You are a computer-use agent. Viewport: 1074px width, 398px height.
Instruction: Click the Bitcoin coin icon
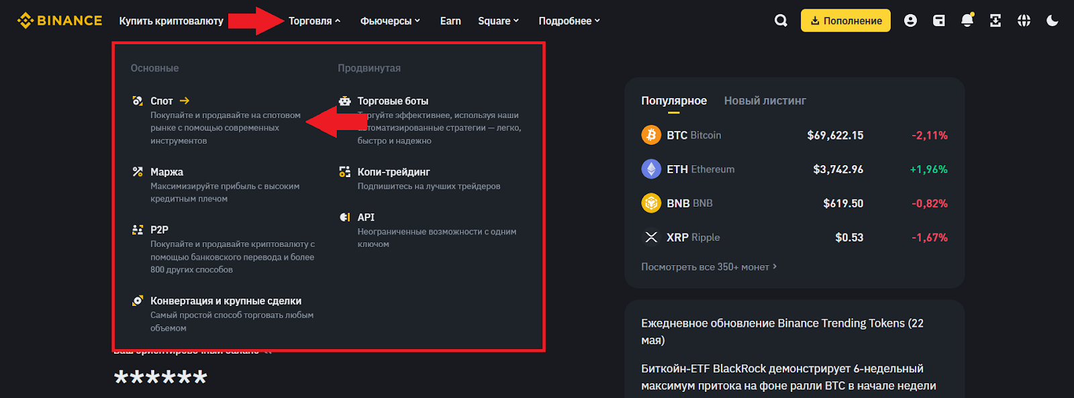pyautogui.click(x=651, y=135)
